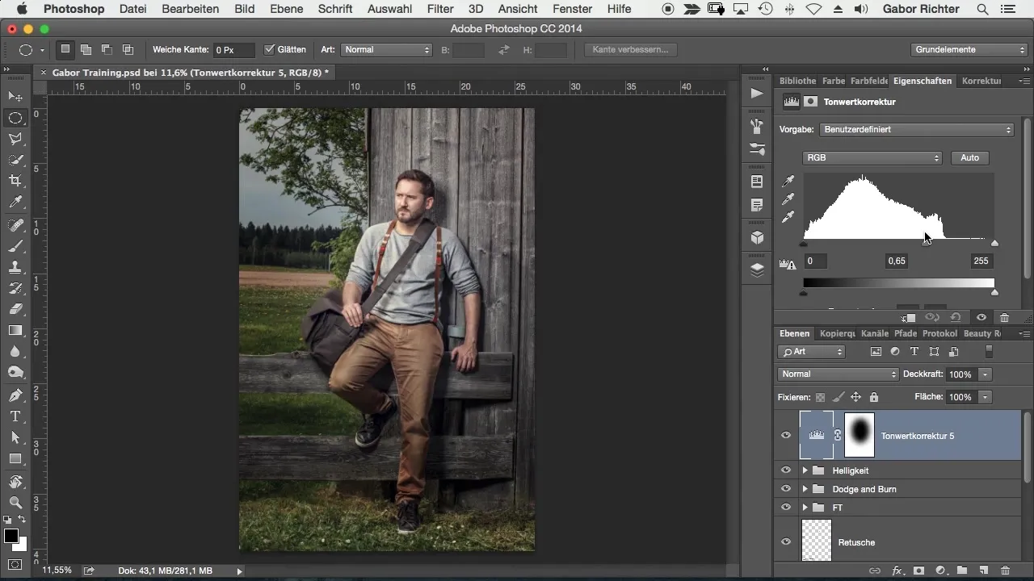Viewport: 1034px width, 581px height.
Task: Clip adjustment to layer below icon
Action: (909, 318)
